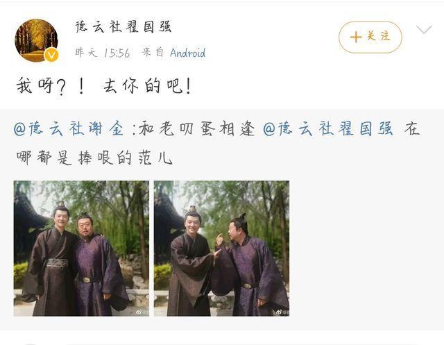Click the 来自 source label
The image size is (444, 345).
click(153, 52)
